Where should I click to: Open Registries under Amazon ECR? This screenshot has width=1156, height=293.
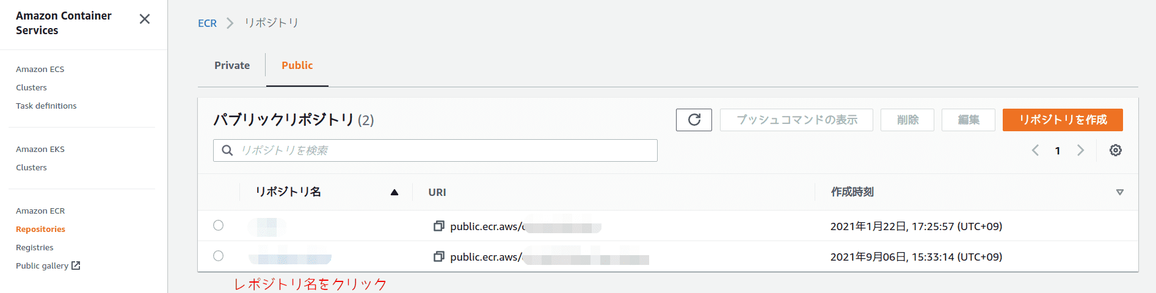35,247
